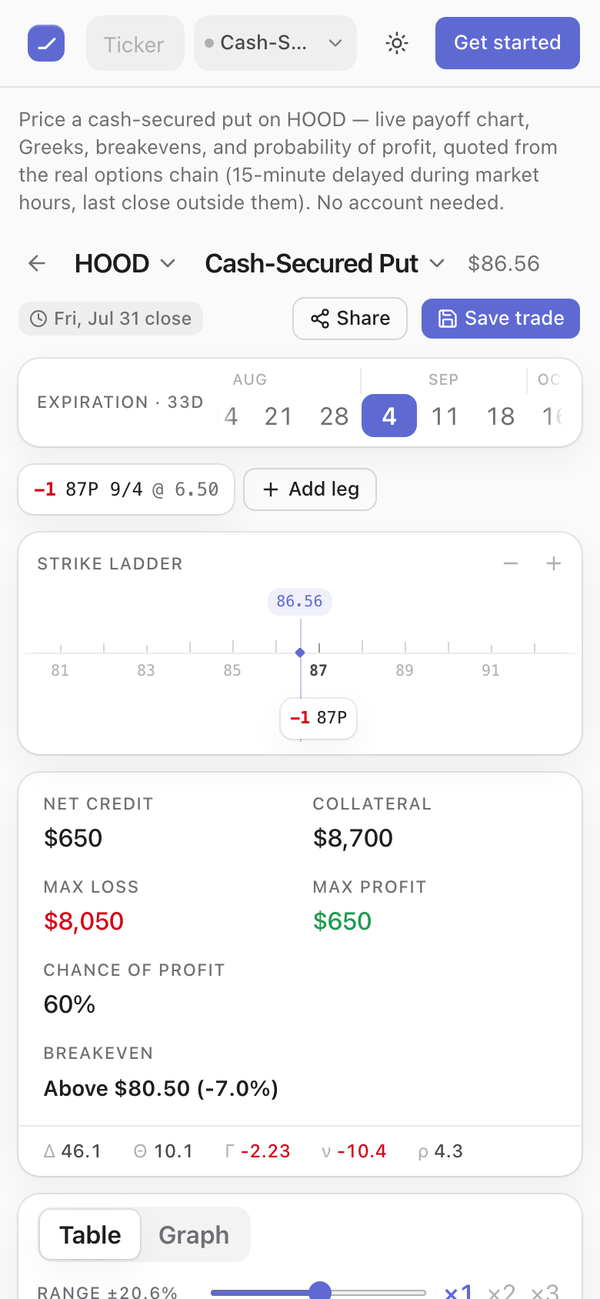Click the range slider handle
This screenshot has width=600, height=1299.
(320, 1292)
